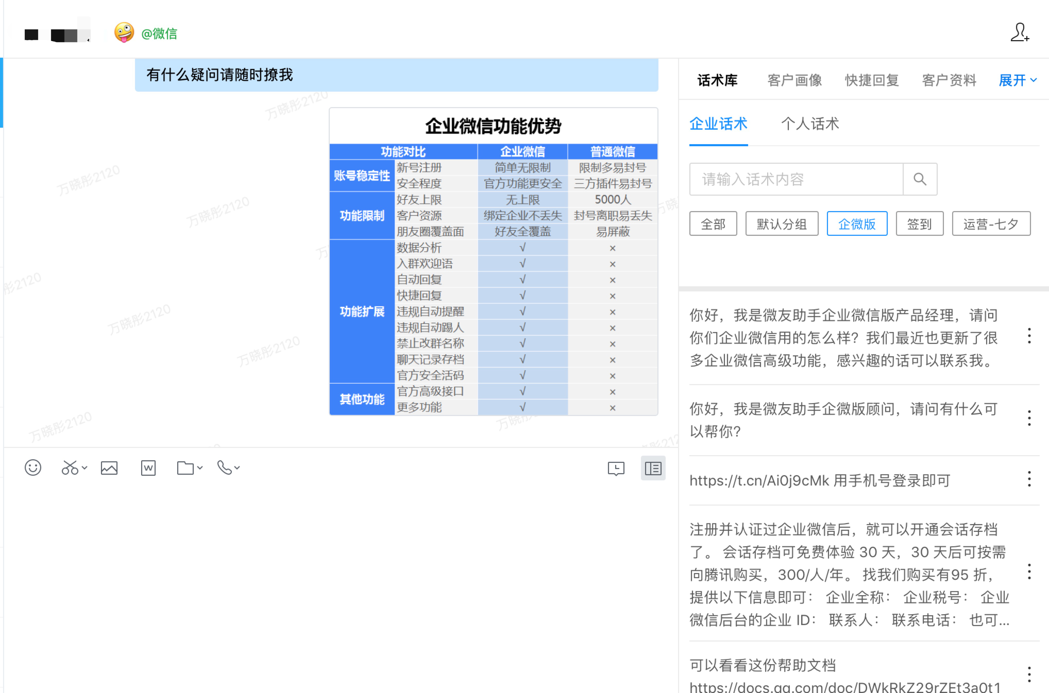Click the W document icon

pos(148,467)
